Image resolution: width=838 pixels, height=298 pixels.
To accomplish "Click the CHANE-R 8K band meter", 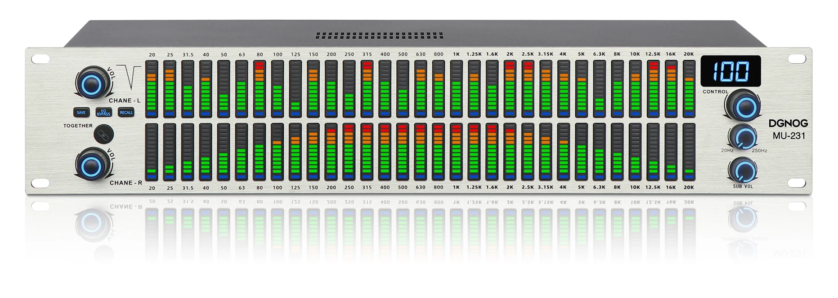I will pos(618,152).
